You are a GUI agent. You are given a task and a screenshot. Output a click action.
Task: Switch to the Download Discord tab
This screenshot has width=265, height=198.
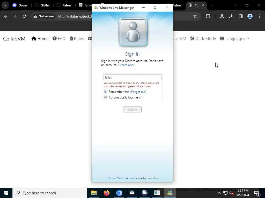[20, 5]
